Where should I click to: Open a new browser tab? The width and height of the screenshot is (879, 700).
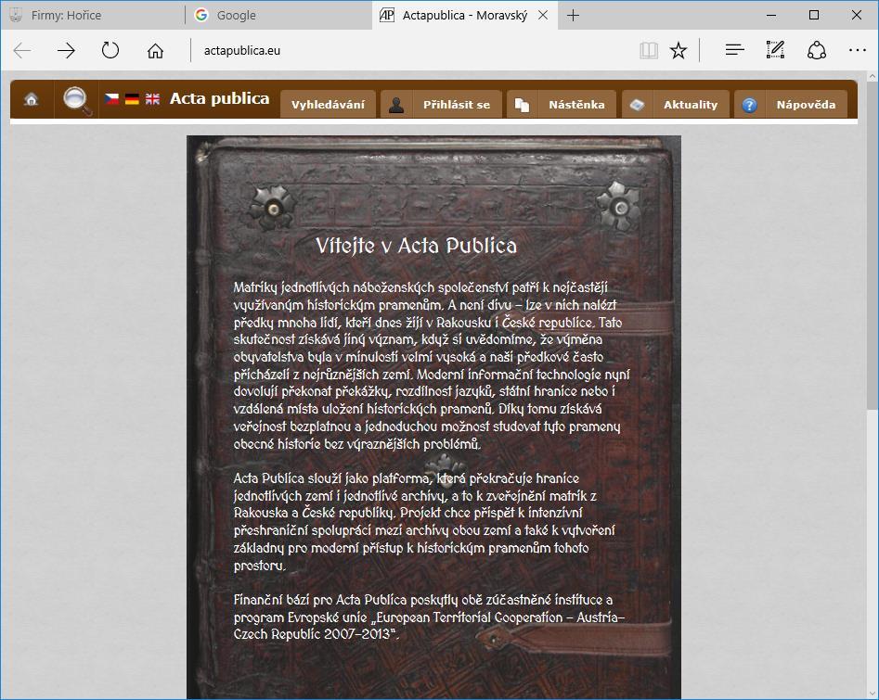[573, 16]
